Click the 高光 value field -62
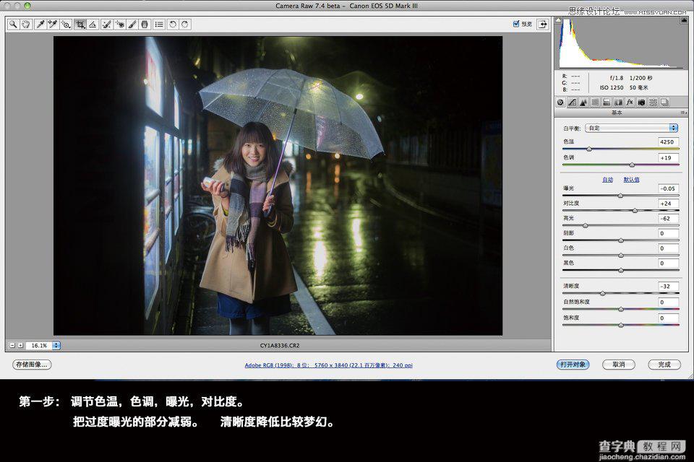This screenshot has width=694, height=462. (x=668, y=219)
